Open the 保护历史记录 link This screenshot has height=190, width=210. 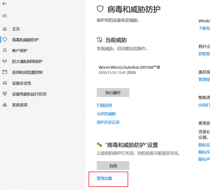[x=108, y=122]
